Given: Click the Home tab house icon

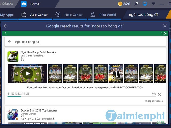Looking at the screenshot, I should 24,4.
